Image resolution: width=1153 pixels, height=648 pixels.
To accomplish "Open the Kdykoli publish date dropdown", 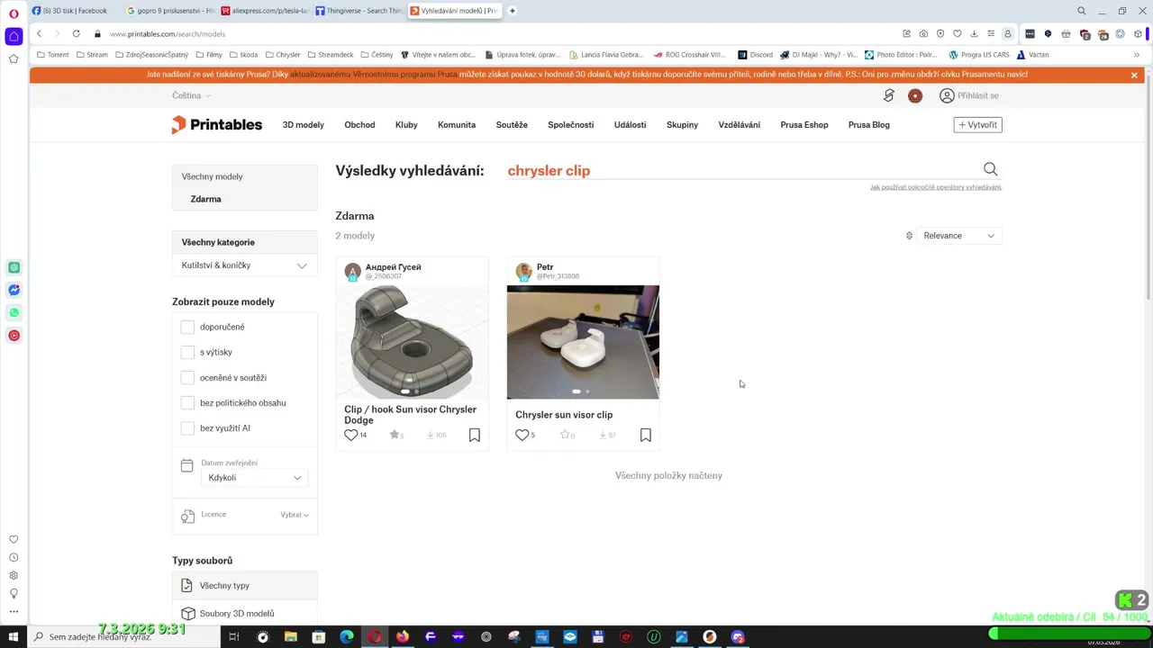I will pos(254,478).
